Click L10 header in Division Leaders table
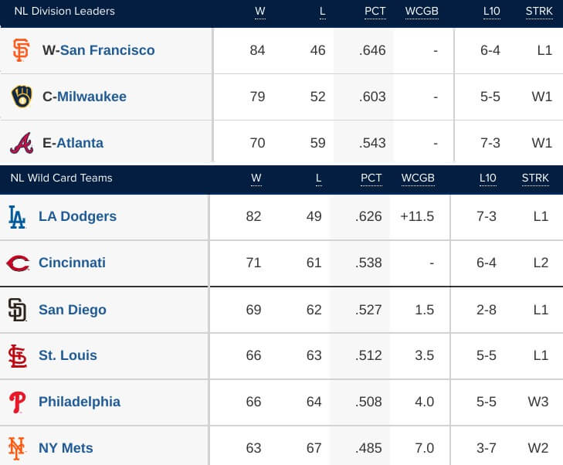This screenshot has width=563, height=465. point(491,12)
